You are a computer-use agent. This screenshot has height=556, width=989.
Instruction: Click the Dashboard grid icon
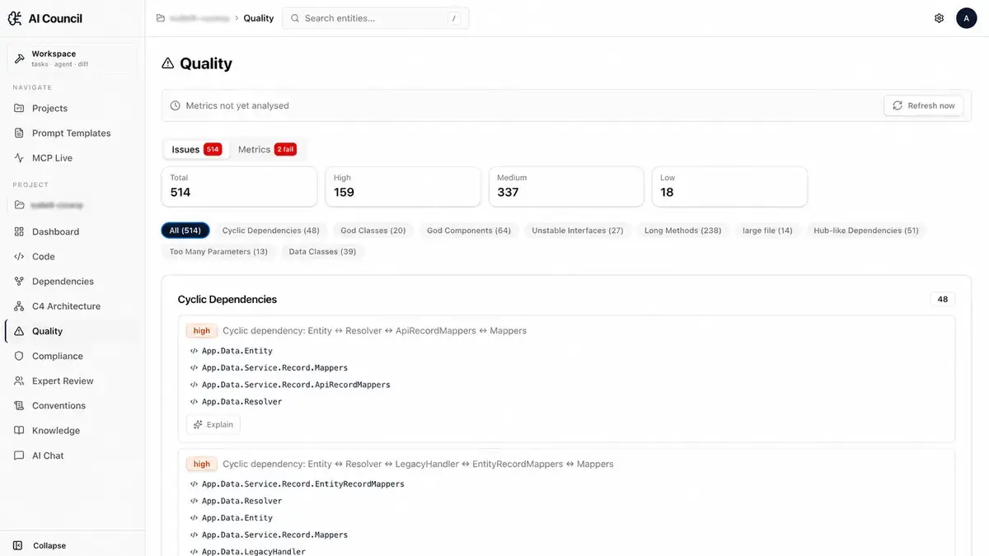(19, 231)
